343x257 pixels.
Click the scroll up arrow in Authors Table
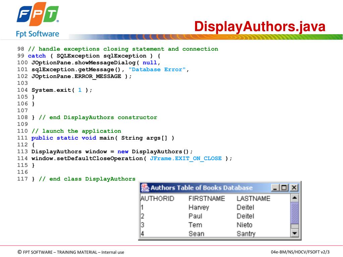tap(295, 198)
